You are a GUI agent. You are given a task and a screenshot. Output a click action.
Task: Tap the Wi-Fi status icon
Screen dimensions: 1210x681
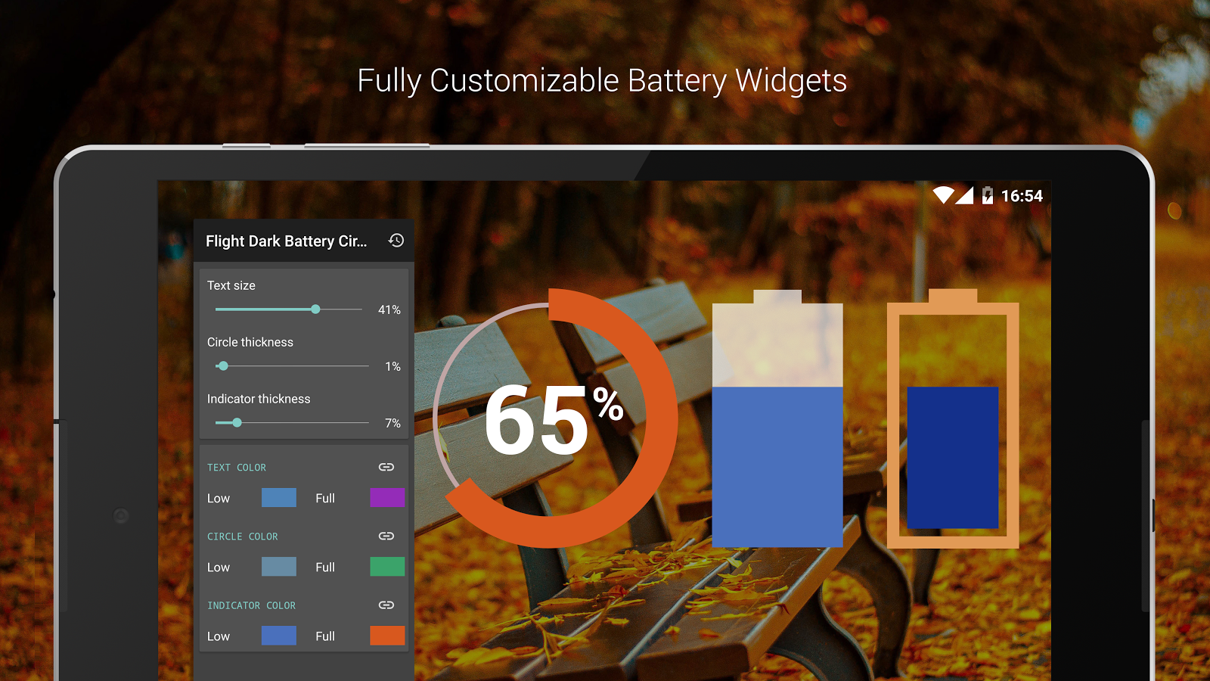(943, 195)
